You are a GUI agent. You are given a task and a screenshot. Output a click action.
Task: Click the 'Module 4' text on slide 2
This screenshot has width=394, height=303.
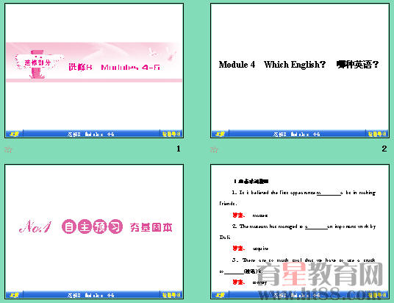(x=237, y=65)
